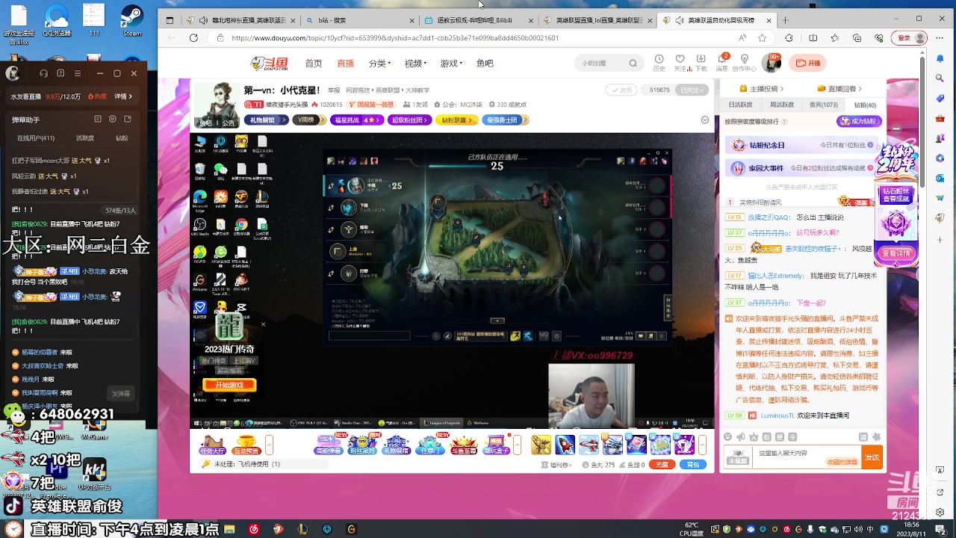Switch to 周活跃度 tab
This screenshot has height=538, width=956.
[781, 105]
